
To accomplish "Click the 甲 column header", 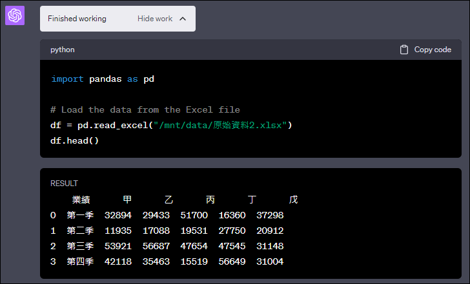I will point(127,200).
